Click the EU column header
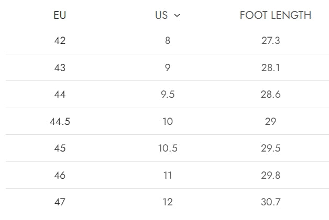This screenshot has height=220, width=329. (x=60, y=15)
